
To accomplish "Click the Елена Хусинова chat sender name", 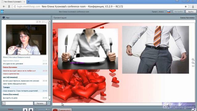I will (x=10, y=67).
